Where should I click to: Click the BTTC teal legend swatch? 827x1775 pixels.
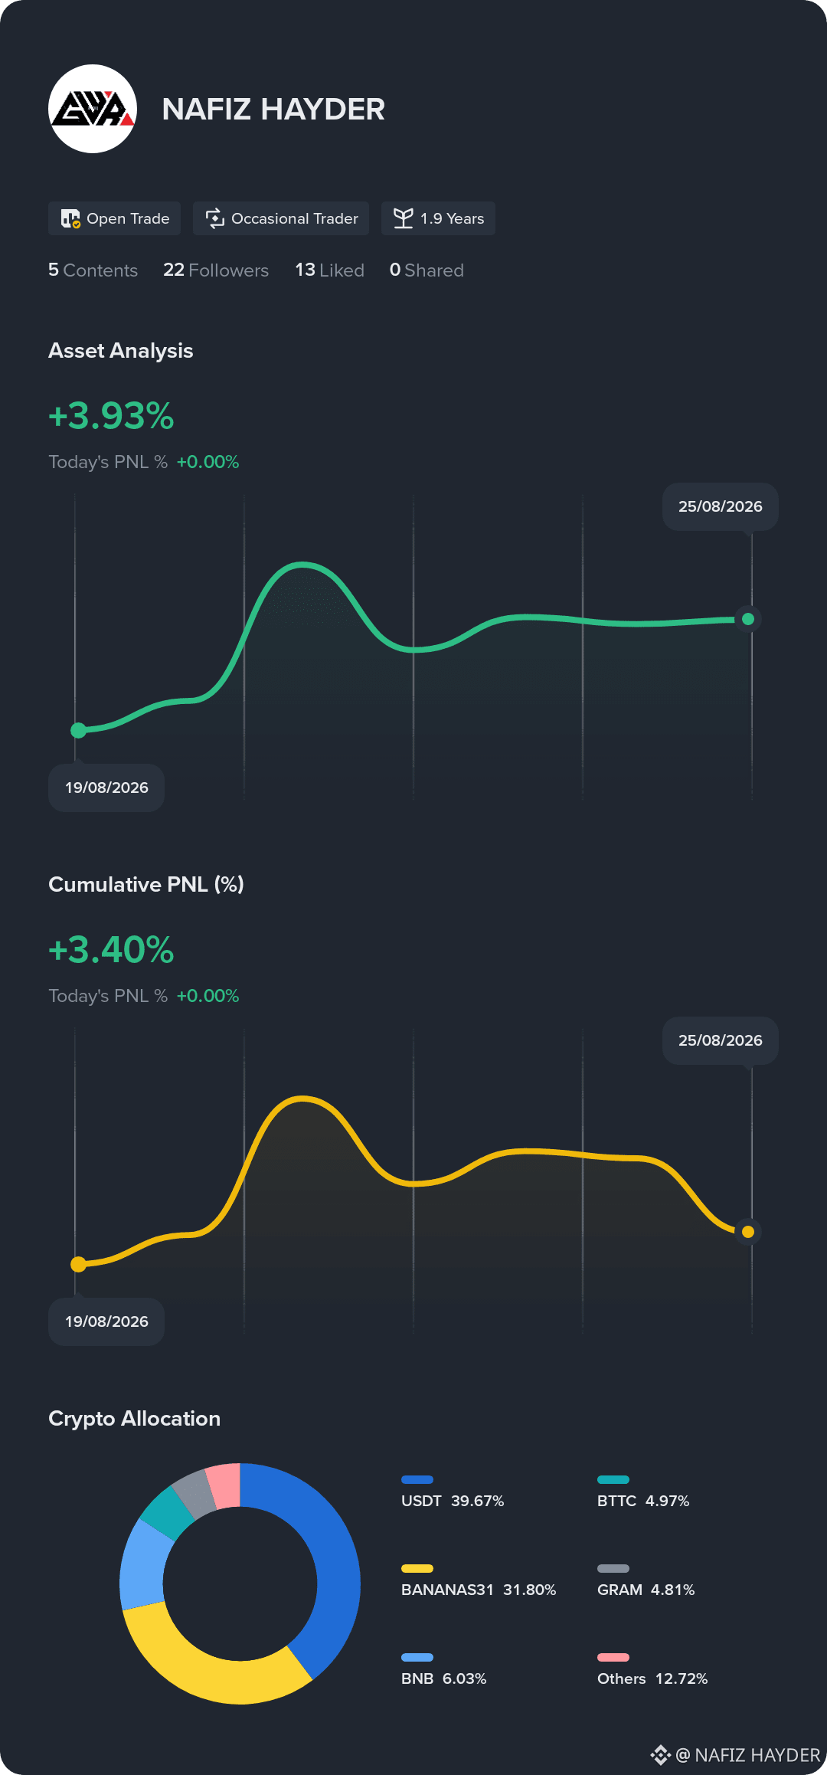click(613, 1479)
